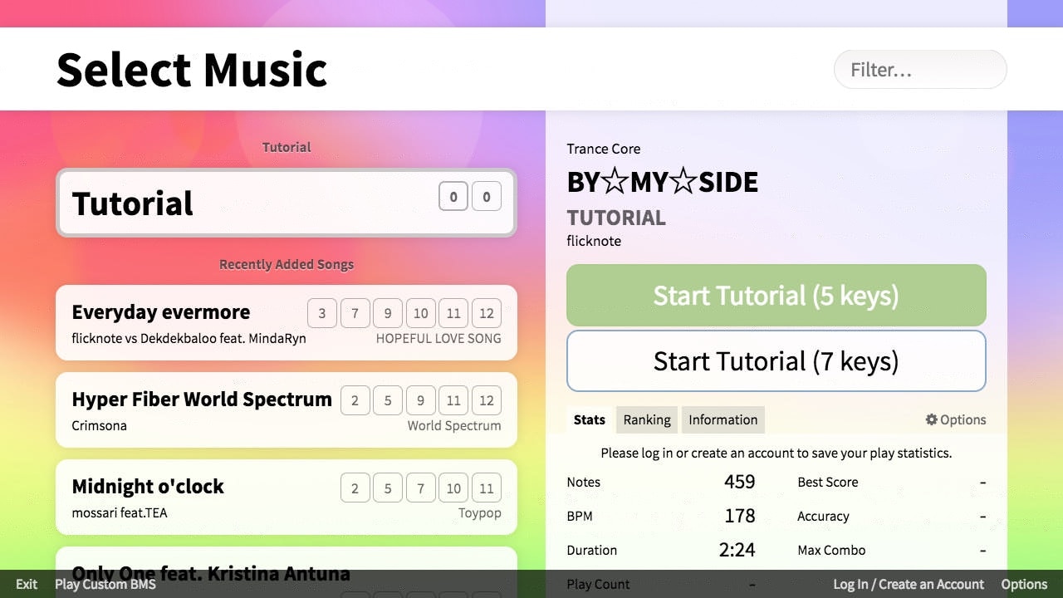Select the Hyper Fiber World Spectrum song
Screen dimensions: 1063x598
[202, 399]
